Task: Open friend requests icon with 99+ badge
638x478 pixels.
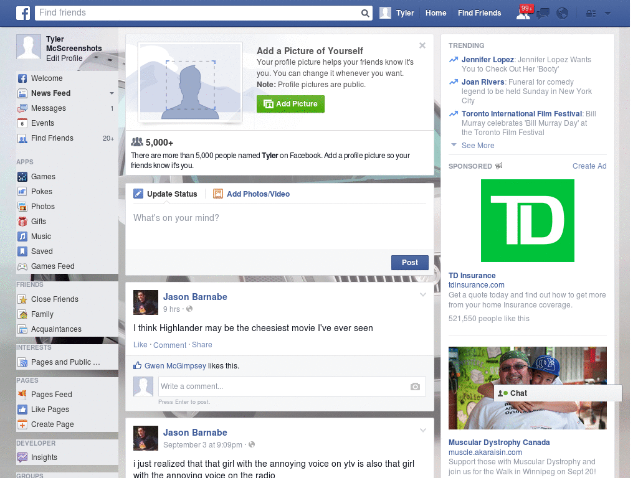Action: pos(523,13)
